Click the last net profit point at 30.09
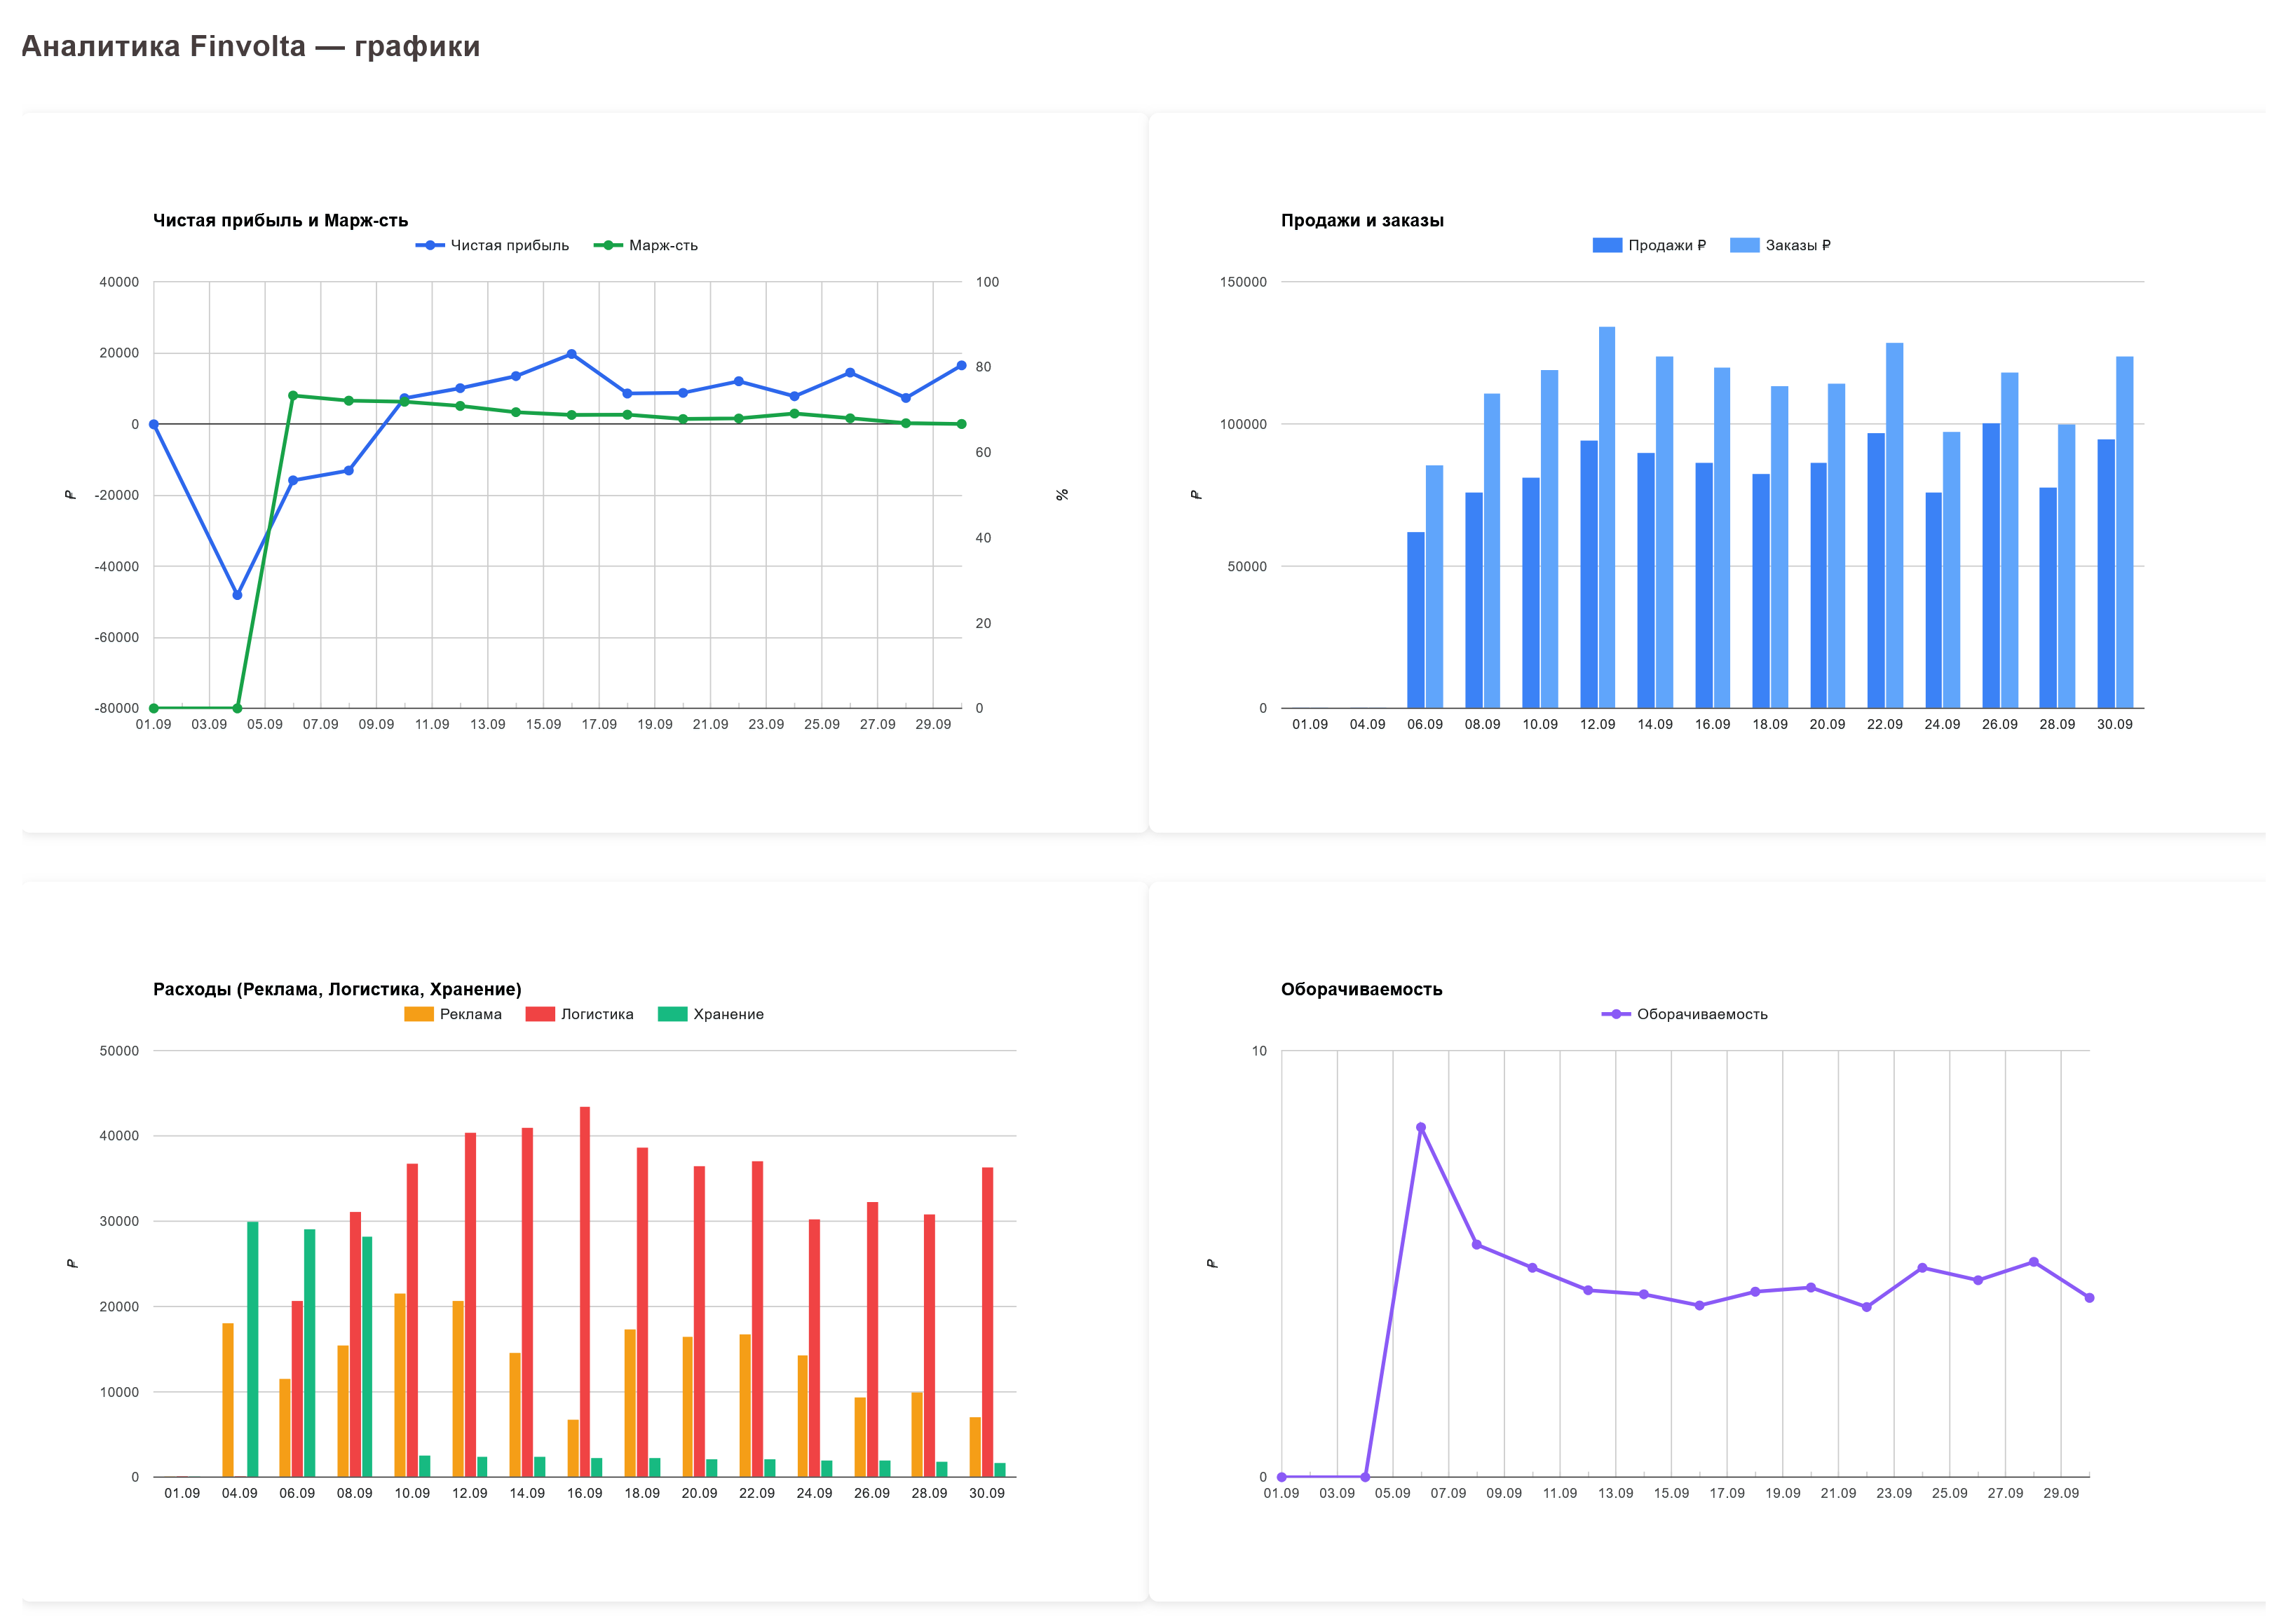2291x1624 pixels. 961,366
